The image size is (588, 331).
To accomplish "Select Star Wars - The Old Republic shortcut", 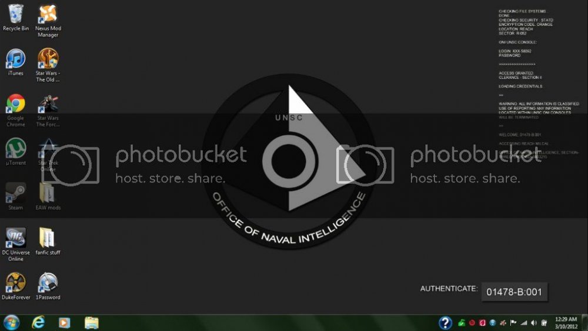I will pyautogui.click(x=48, y=65).
